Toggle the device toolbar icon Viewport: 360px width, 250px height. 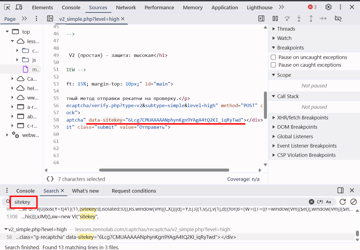tap(19, 7)
